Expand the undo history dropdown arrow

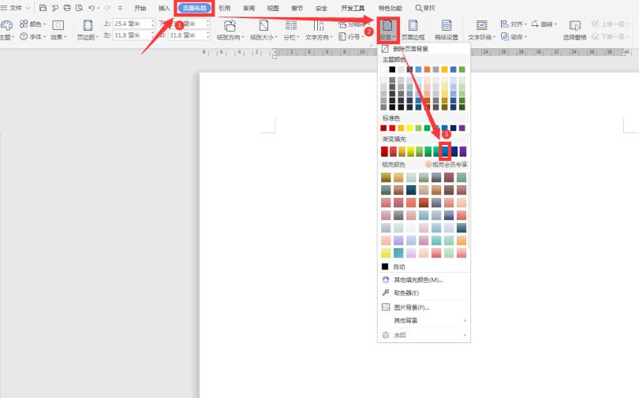pos(98,8)
